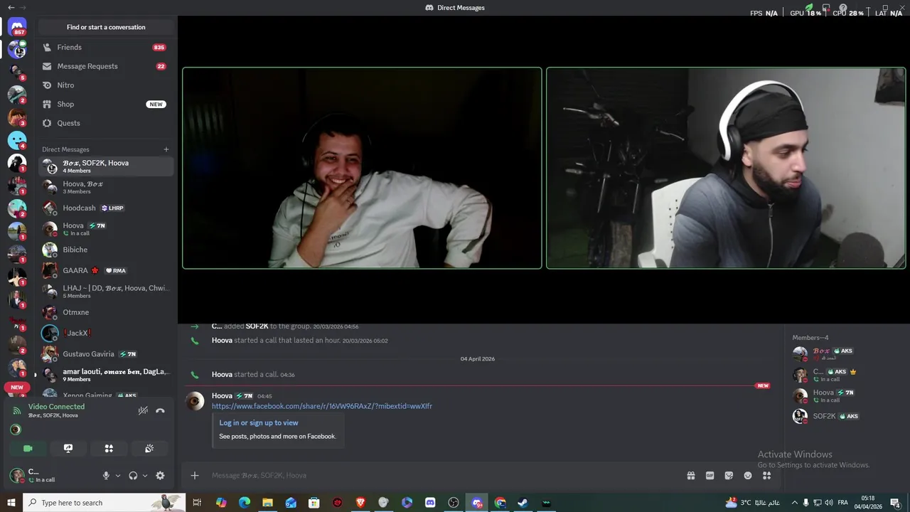Open group DM Box, SOF2K, Hoova

point(106,166)
